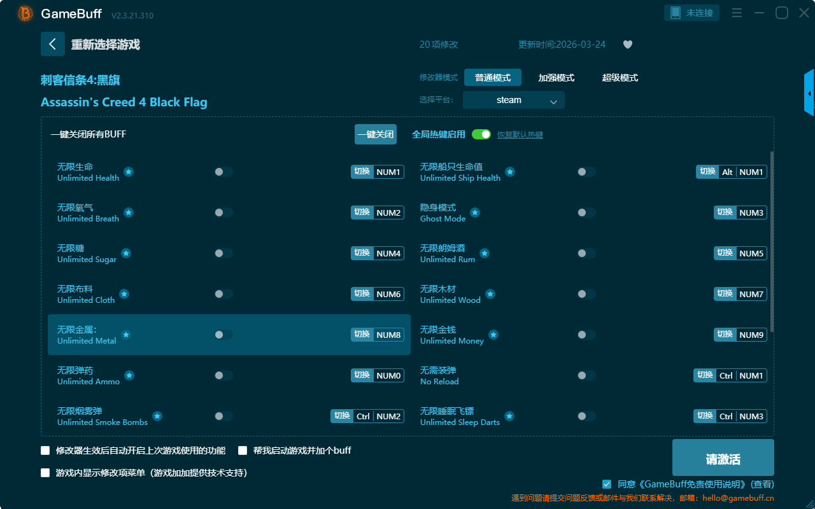
Task: Click the phone not-connected icon
Action: (676, 13)
